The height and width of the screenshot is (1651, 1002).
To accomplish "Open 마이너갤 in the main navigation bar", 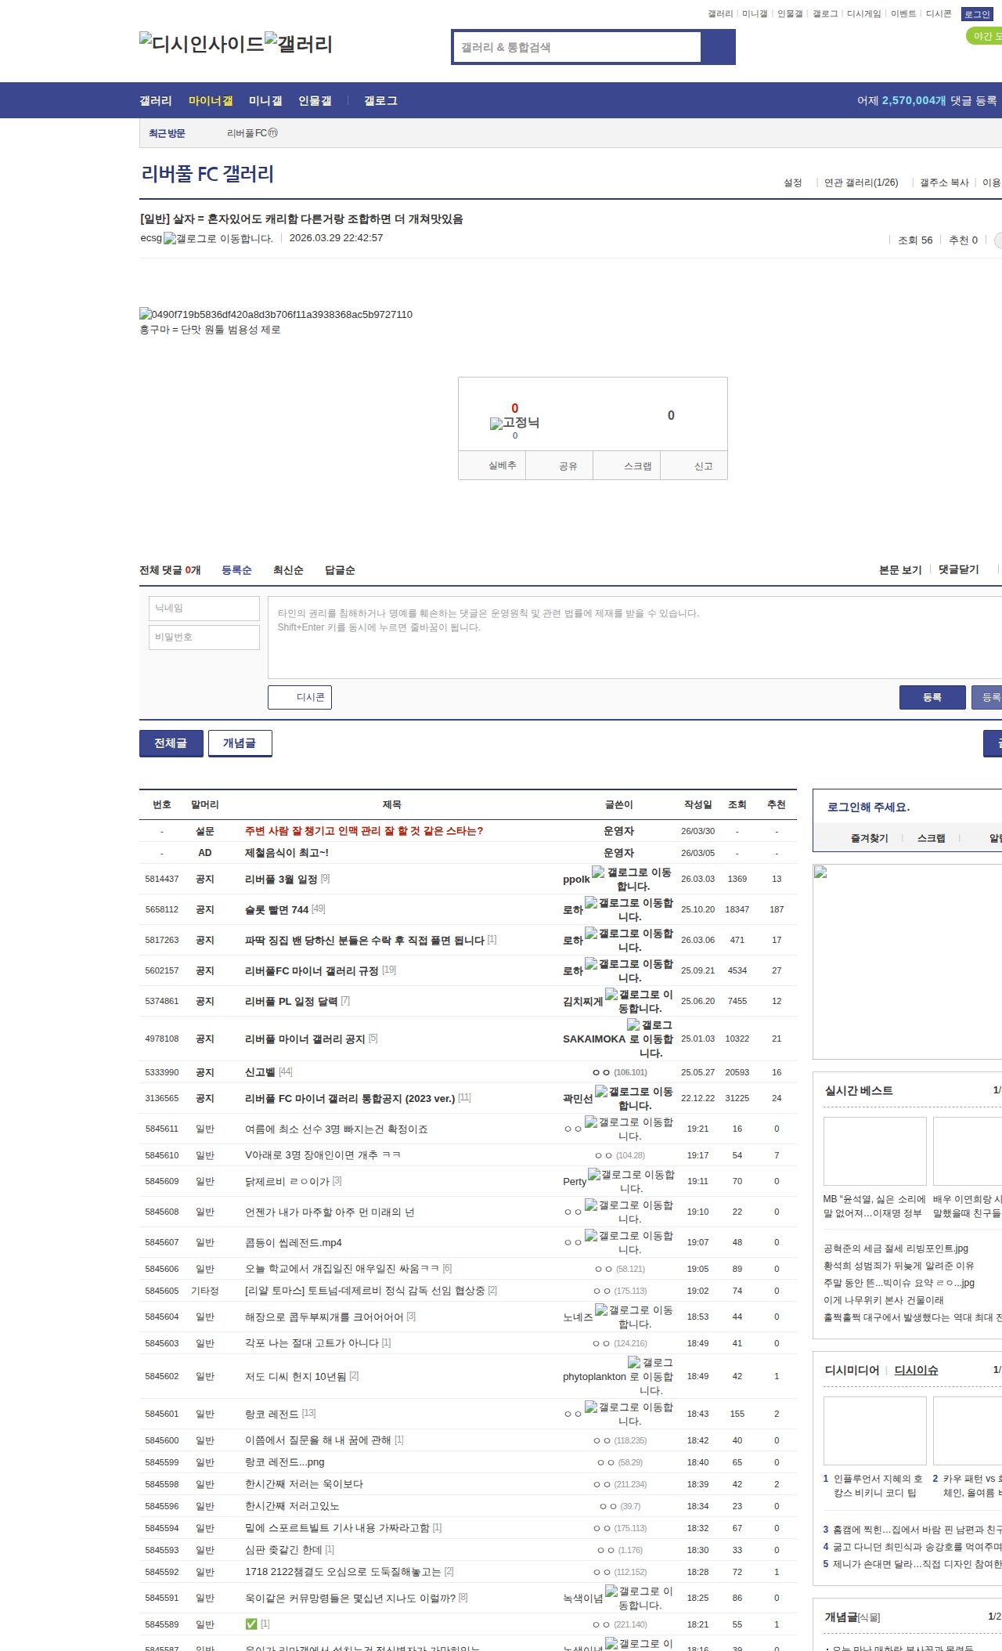I will pyautogui.click(x=211, y=101).
